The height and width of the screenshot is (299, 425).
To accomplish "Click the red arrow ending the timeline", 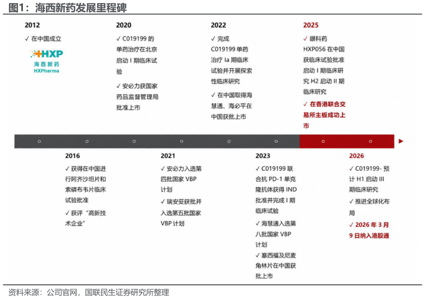I will coord(401,141).
